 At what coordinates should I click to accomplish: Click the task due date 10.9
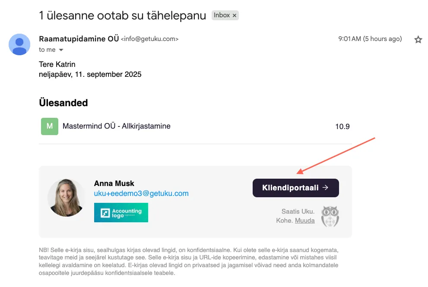342,127
